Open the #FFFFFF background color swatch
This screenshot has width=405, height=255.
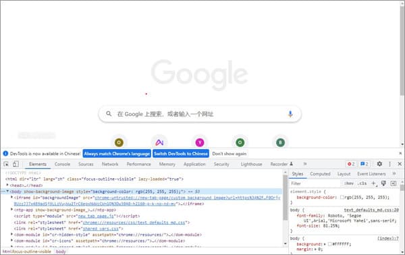(x=329, y=244)
